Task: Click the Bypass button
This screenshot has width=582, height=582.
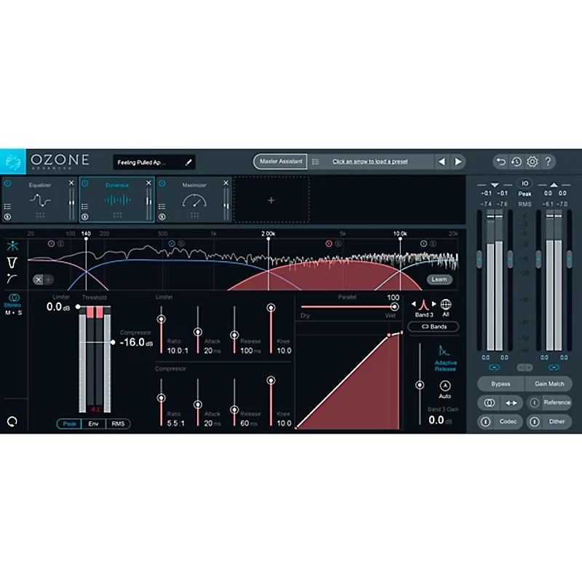Action: click(x=501, y=383)
